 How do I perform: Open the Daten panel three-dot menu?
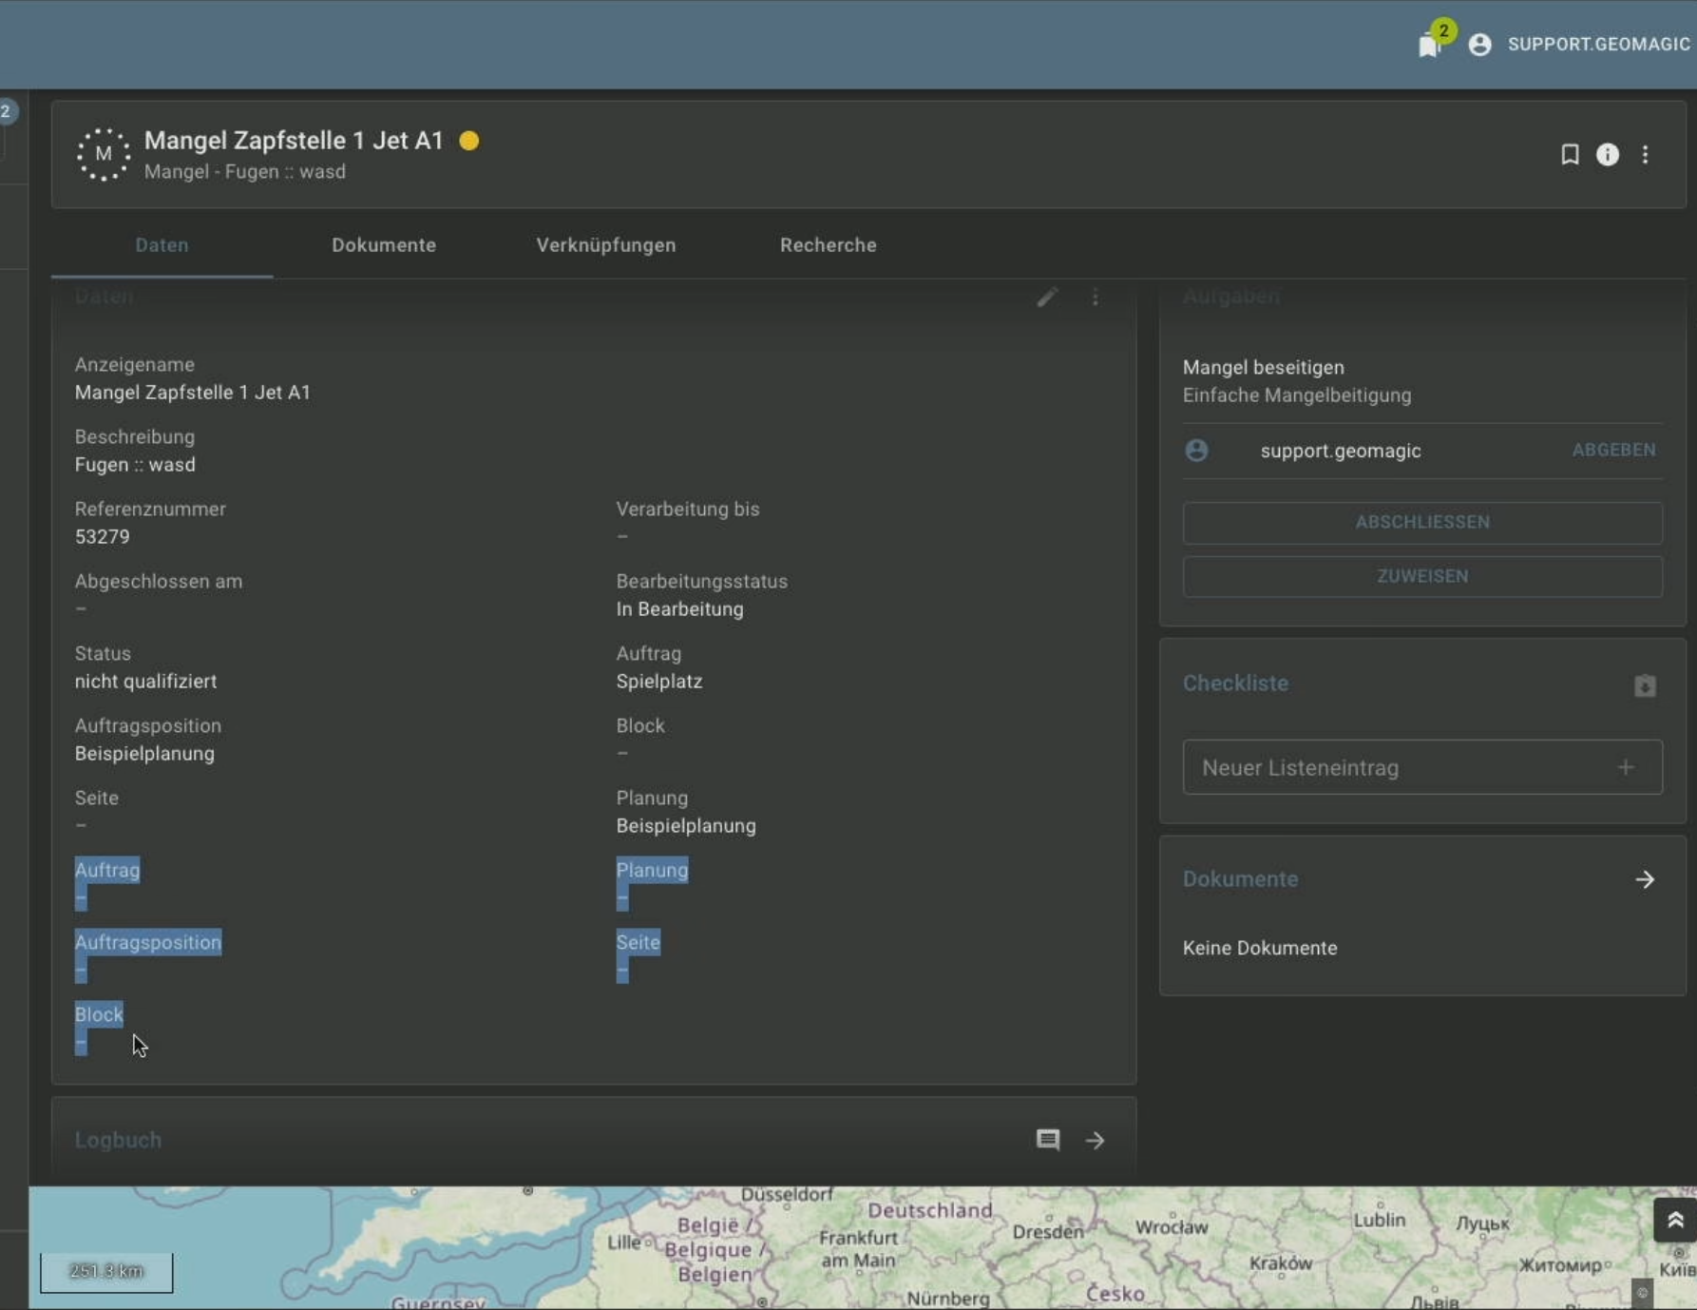pos(1095,298)
